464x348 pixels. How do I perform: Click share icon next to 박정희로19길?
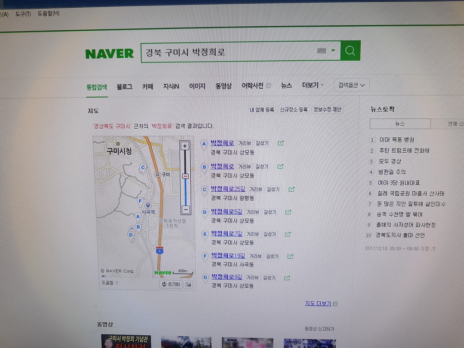point(290,256)
